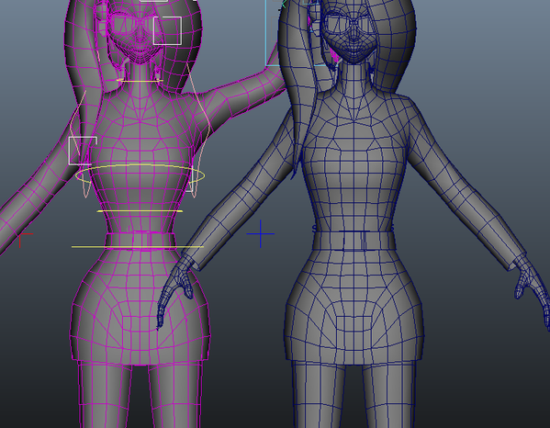Select the white square control near the armpit

pos(83,151)
